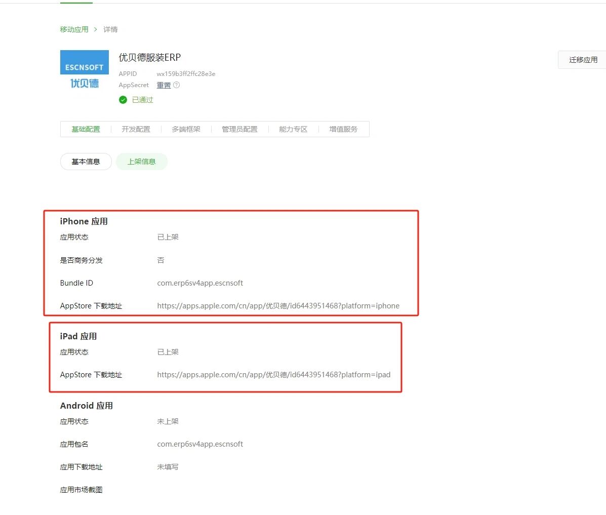
Task: Click the green 已通过 check icon
Action: [123, 100]
